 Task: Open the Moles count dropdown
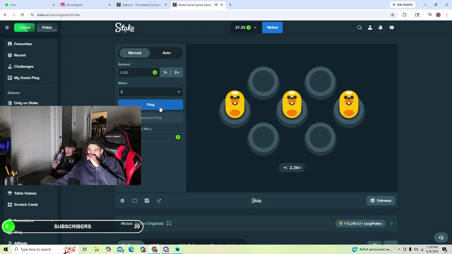(150, 92)
